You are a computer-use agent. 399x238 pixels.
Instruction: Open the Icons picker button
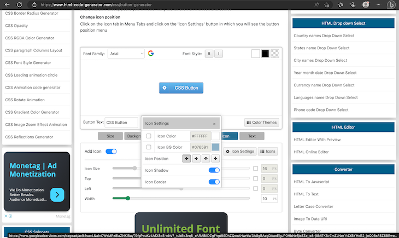268,151
